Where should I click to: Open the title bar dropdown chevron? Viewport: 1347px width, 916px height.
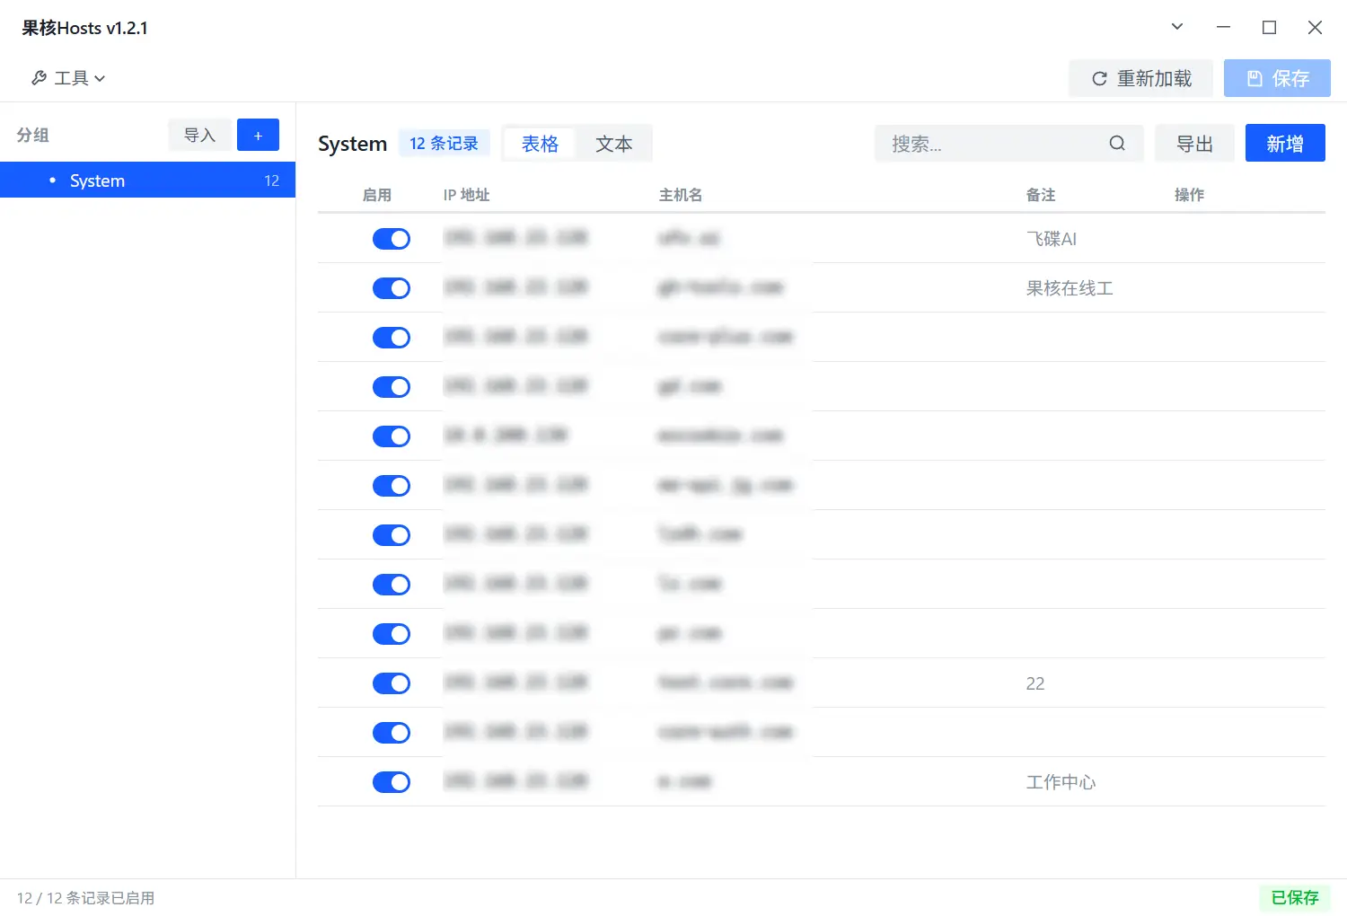[x=1177, y=27]
